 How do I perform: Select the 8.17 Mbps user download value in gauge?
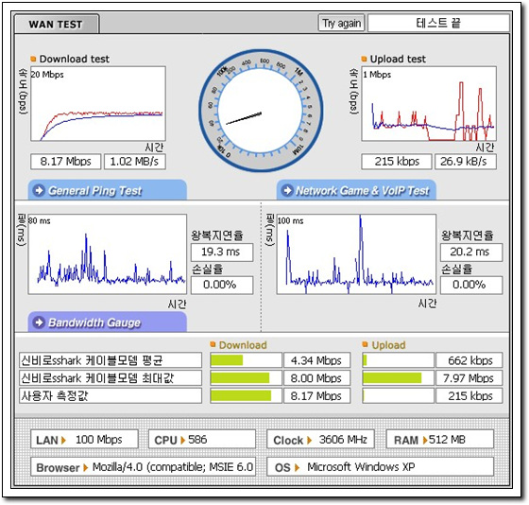[317, 395]
